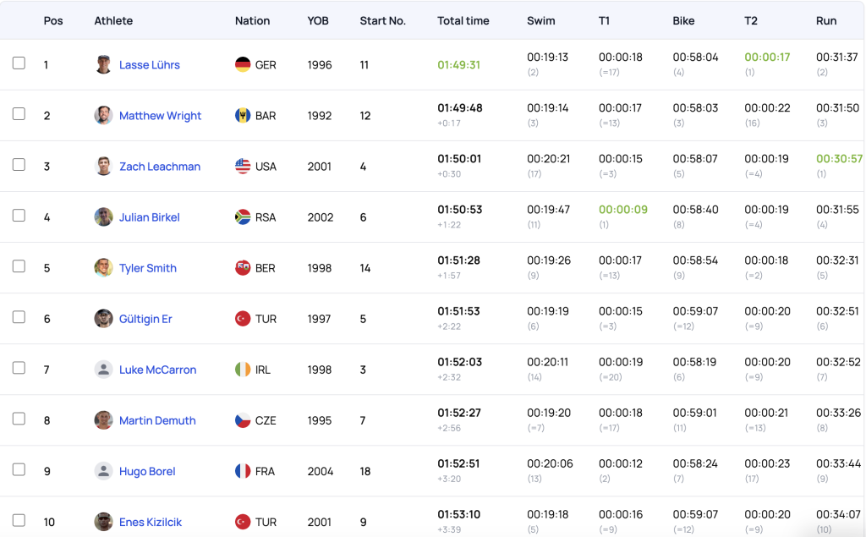Tick the checkbox for Lasse Lührs
The width and height of the screenshot is (866, 537).
pyautogui.click(x=19, y=63)
